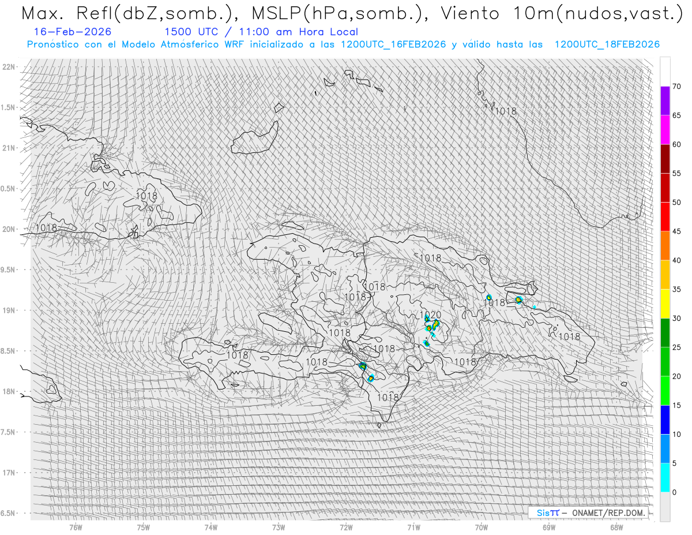Pick the amber 35–40 dBZ colorbar swatch
Viewport: 692px width, 535px height.
(665, 275)
